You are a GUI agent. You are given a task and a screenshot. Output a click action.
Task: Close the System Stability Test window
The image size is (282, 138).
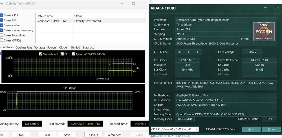145,3
